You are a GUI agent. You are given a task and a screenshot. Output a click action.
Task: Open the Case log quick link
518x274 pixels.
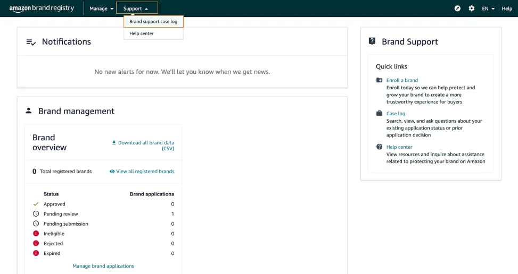coord(396,113)
